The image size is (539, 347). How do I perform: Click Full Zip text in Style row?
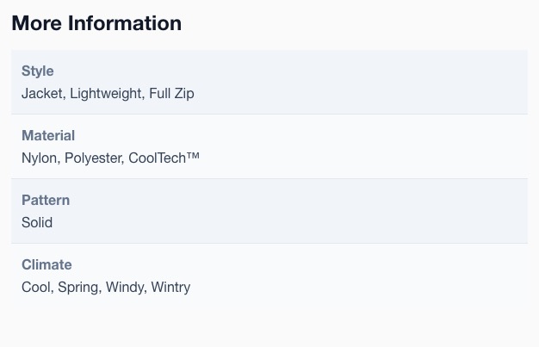coord(171,94)
